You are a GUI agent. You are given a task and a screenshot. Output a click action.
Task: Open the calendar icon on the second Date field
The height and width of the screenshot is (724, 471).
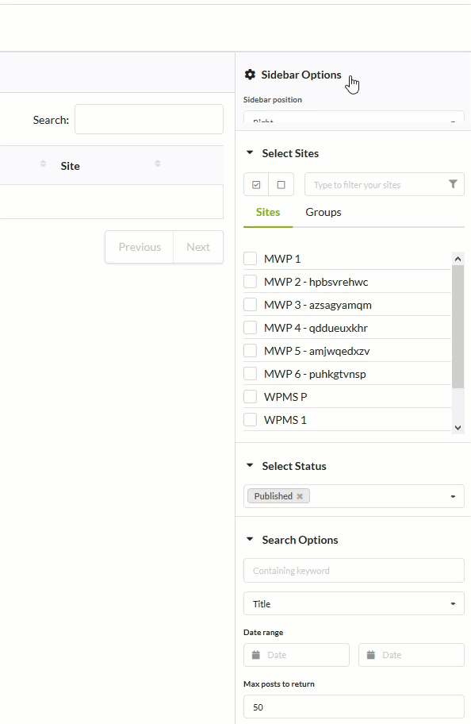point(370,654)
